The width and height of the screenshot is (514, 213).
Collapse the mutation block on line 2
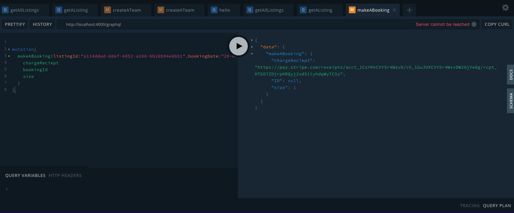point(9,50)
